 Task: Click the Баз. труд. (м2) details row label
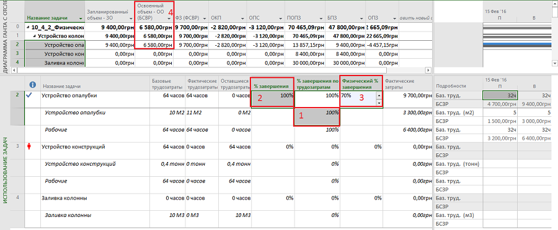click(458, 113)
